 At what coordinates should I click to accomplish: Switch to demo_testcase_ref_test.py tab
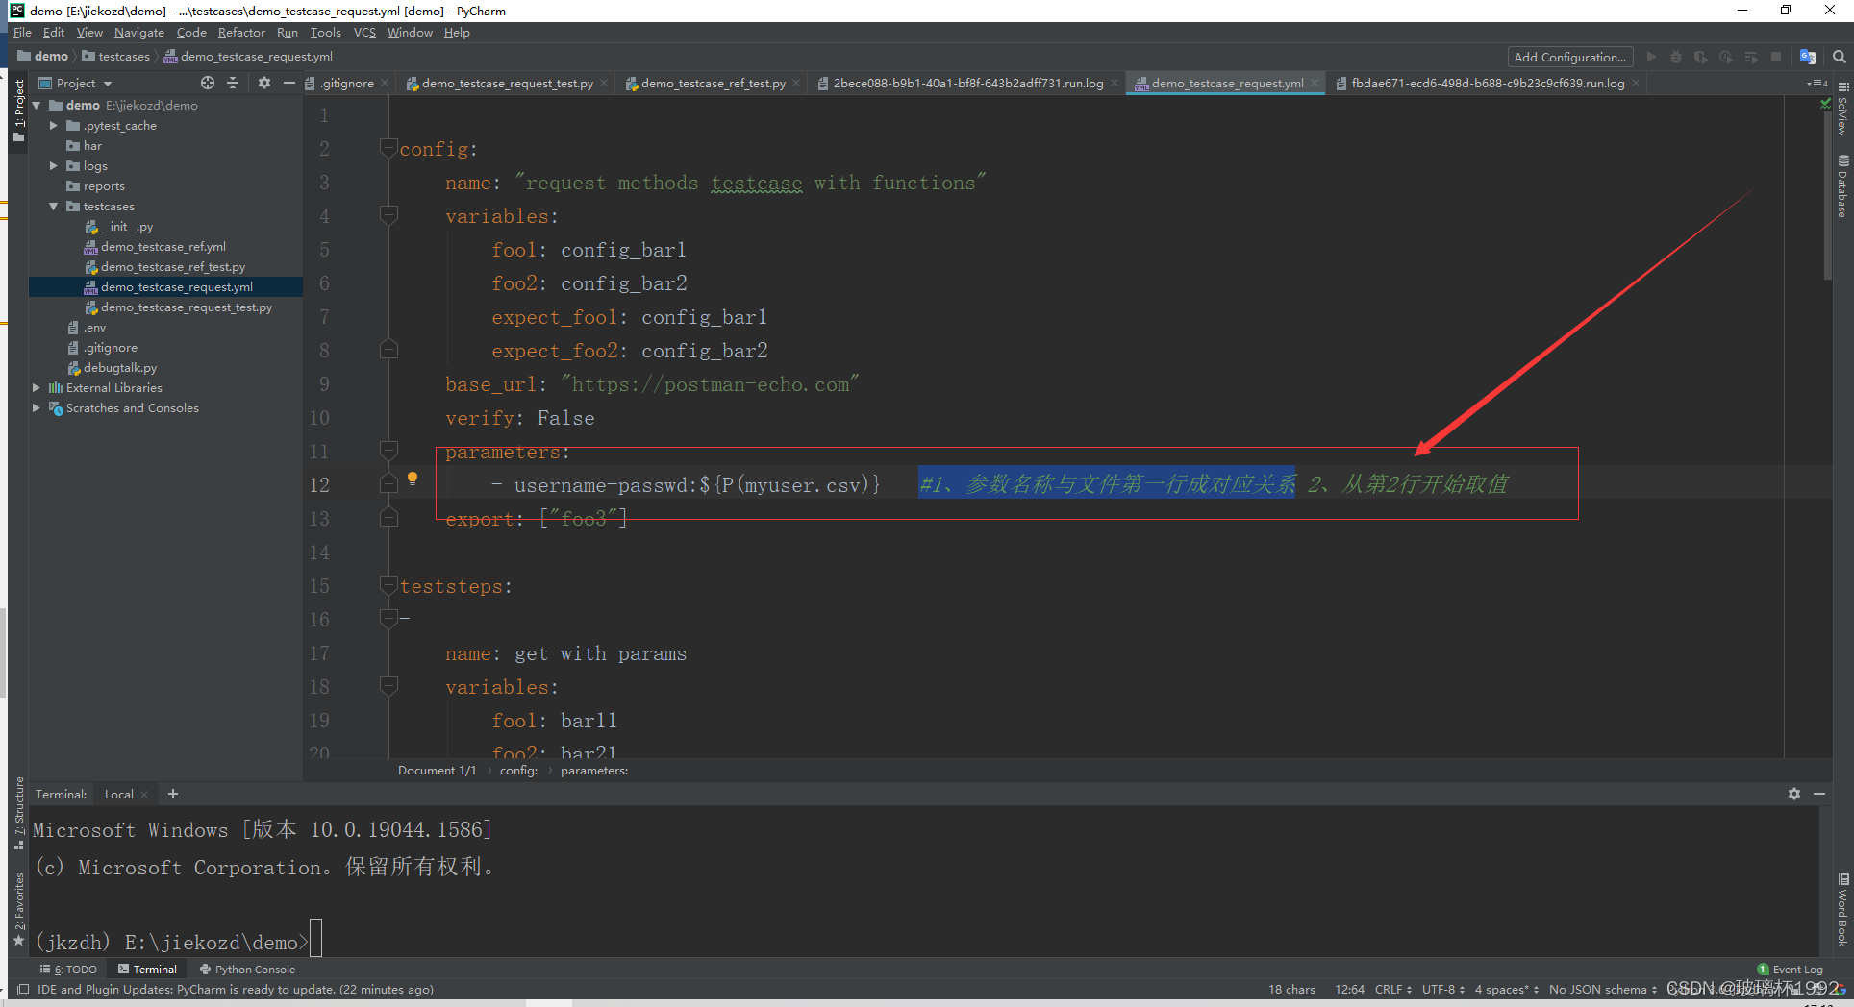tap(714, 84)
